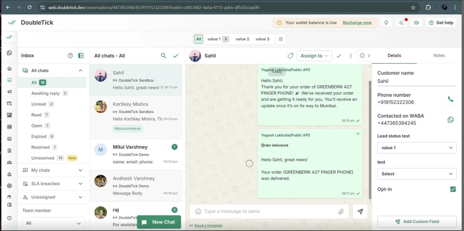This screenshot has height=231, width=464.
Task: Click the green phone call icon
Action: pos(451,99)
